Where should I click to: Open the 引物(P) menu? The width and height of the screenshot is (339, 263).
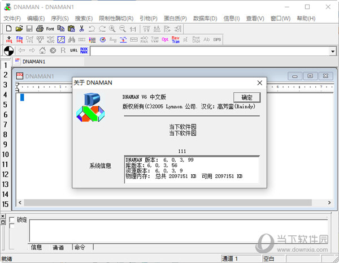click(148, 19)
